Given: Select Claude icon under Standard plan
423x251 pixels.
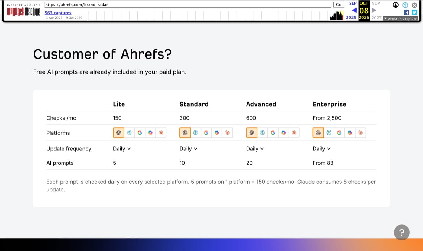Looking at the screenshot, I should 228,133.
